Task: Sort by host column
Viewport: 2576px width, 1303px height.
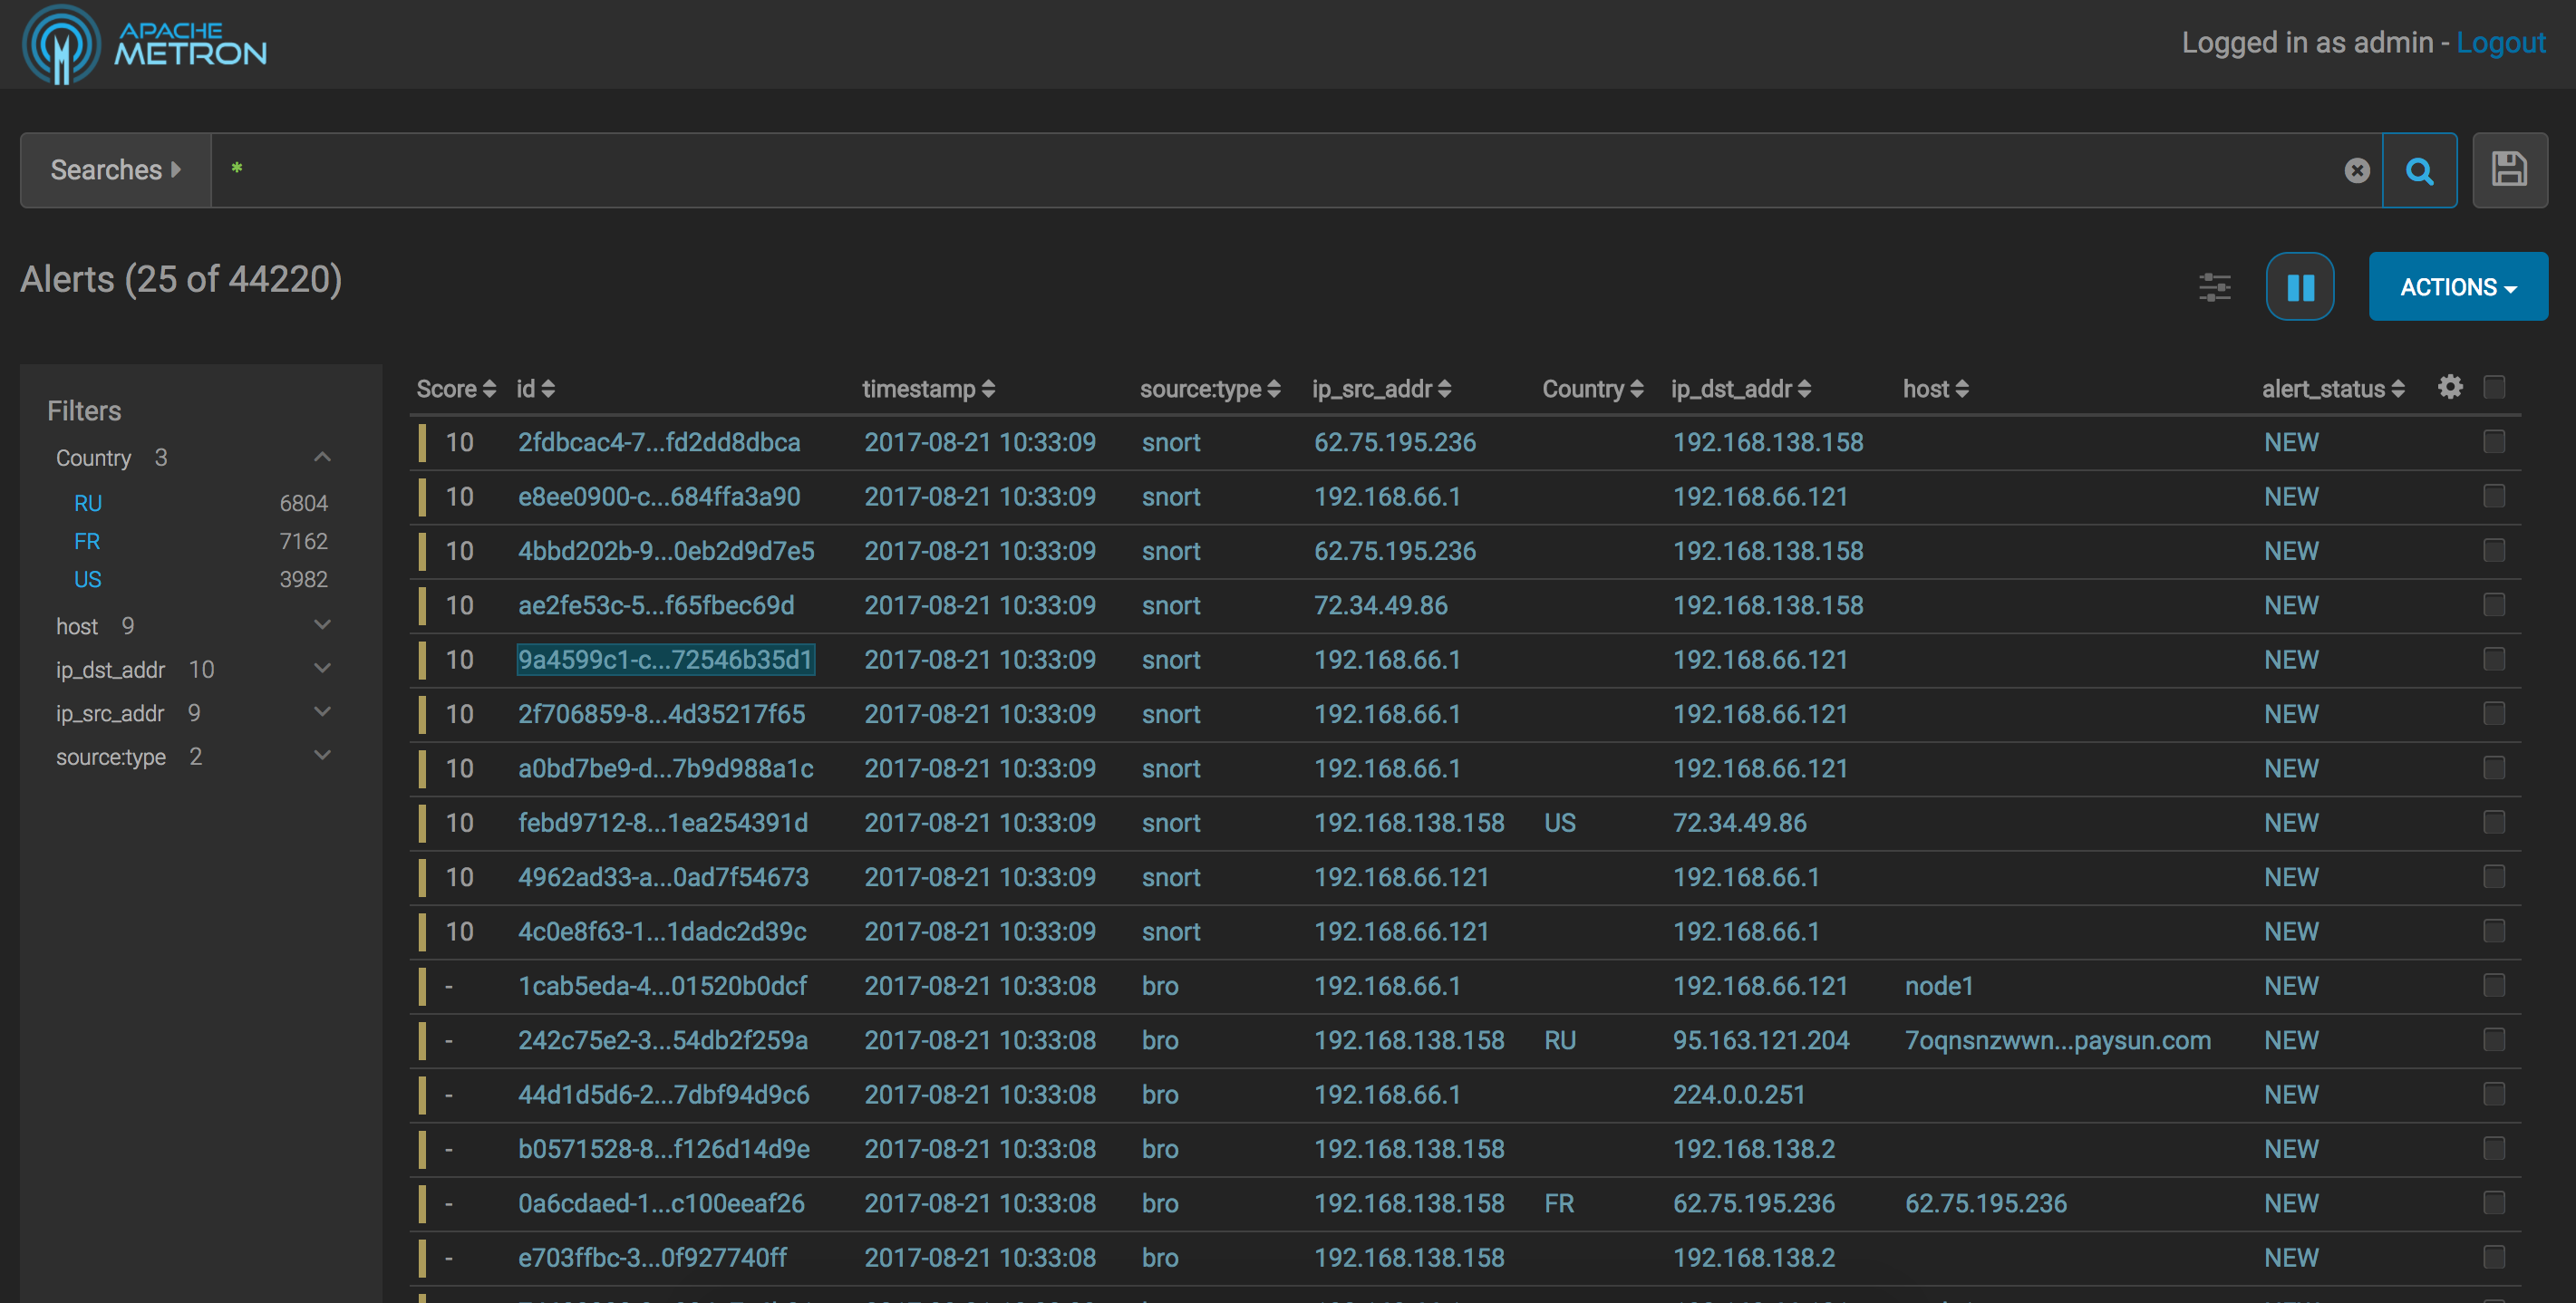Action: pyautogui.click(x=1935, y=389)
